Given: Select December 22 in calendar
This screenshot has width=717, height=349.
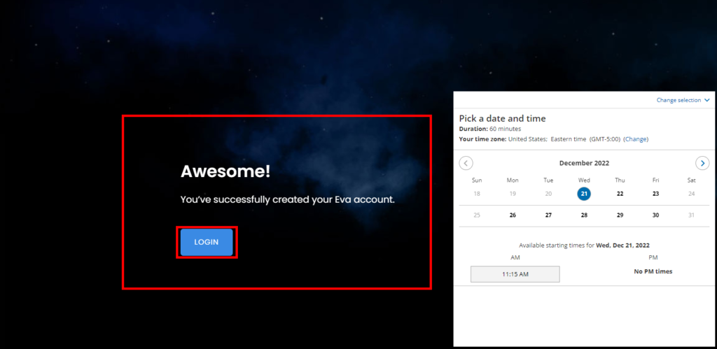Looking at the screenshot, I should point(620,194).
